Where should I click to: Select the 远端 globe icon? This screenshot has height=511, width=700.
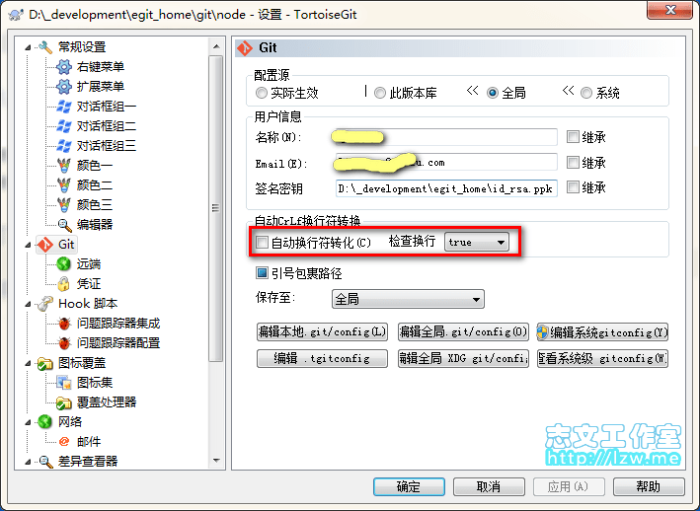64,264
